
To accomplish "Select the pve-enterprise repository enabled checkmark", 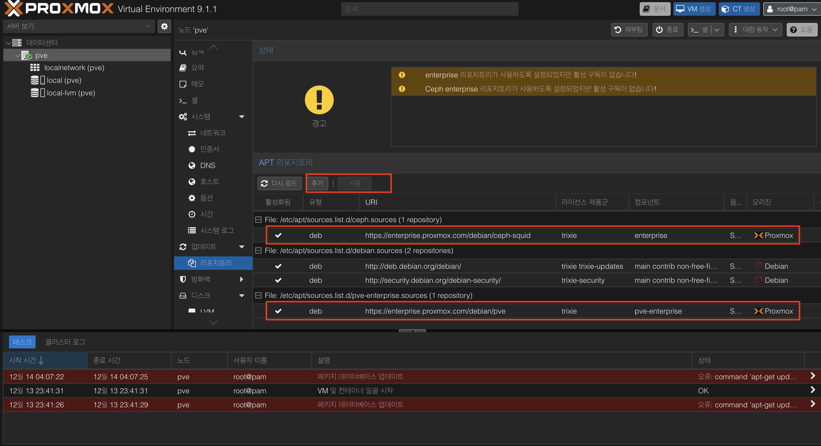I will point(278,311).
